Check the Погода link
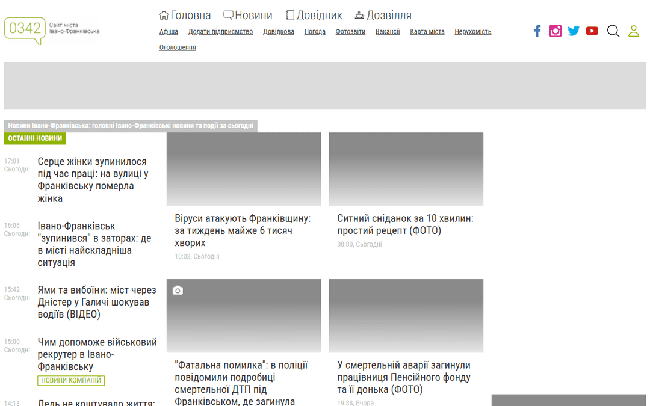 pyautogui.click(x=315, y=31)
